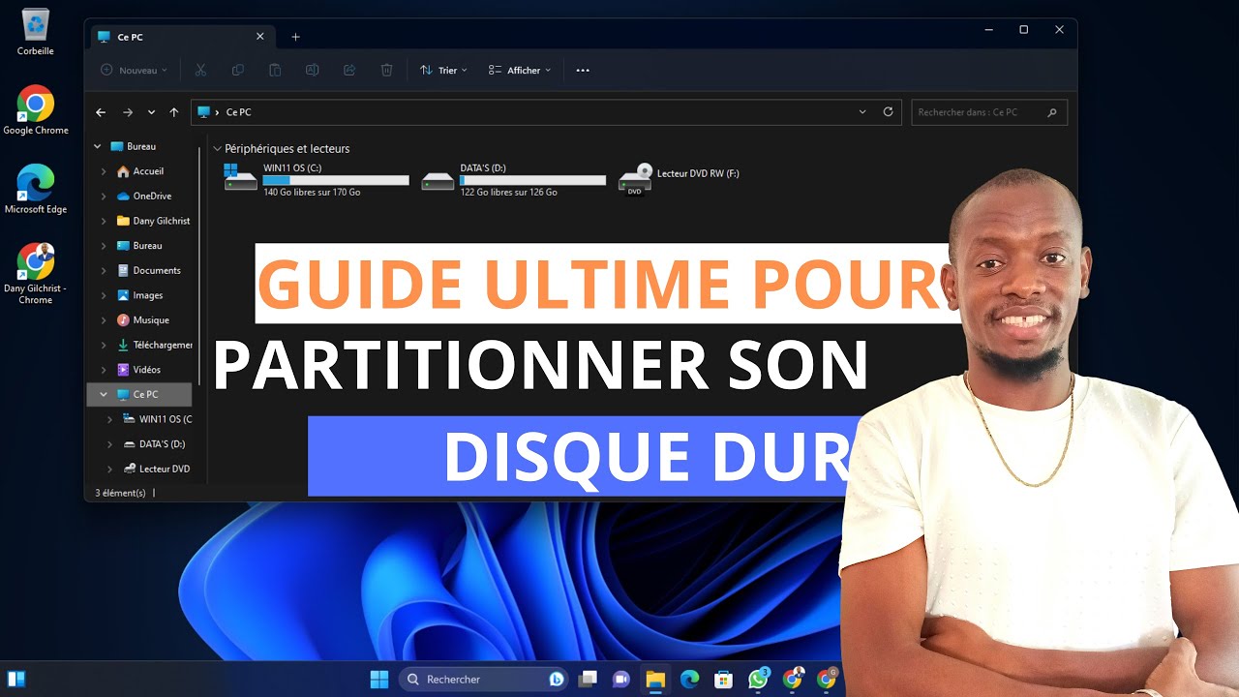The height and width of the screenshot is (697, 1239).
Task: Click the Share icon in toolbar
Action: click(349, 70)
